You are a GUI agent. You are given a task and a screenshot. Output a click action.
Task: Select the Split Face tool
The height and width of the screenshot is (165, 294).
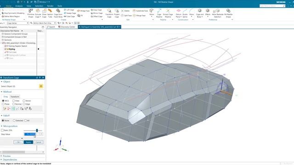point(126,16)
